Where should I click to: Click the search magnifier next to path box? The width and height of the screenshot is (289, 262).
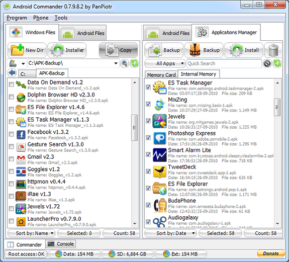coord(125,63)
